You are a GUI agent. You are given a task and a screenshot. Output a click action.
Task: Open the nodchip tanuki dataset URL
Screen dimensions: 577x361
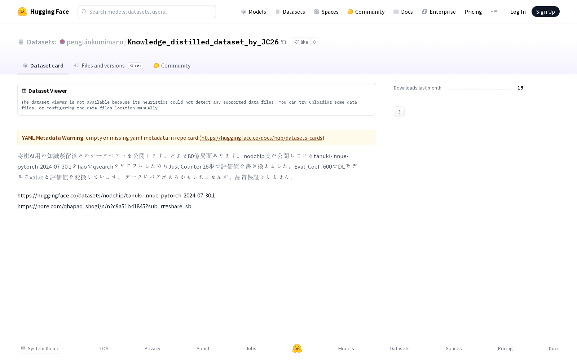[116, 195]
